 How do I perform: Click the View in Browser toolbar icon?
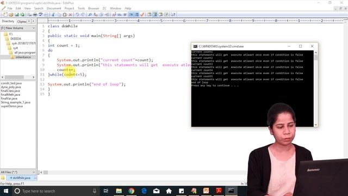pyautogui.click(x=46, y=15)
